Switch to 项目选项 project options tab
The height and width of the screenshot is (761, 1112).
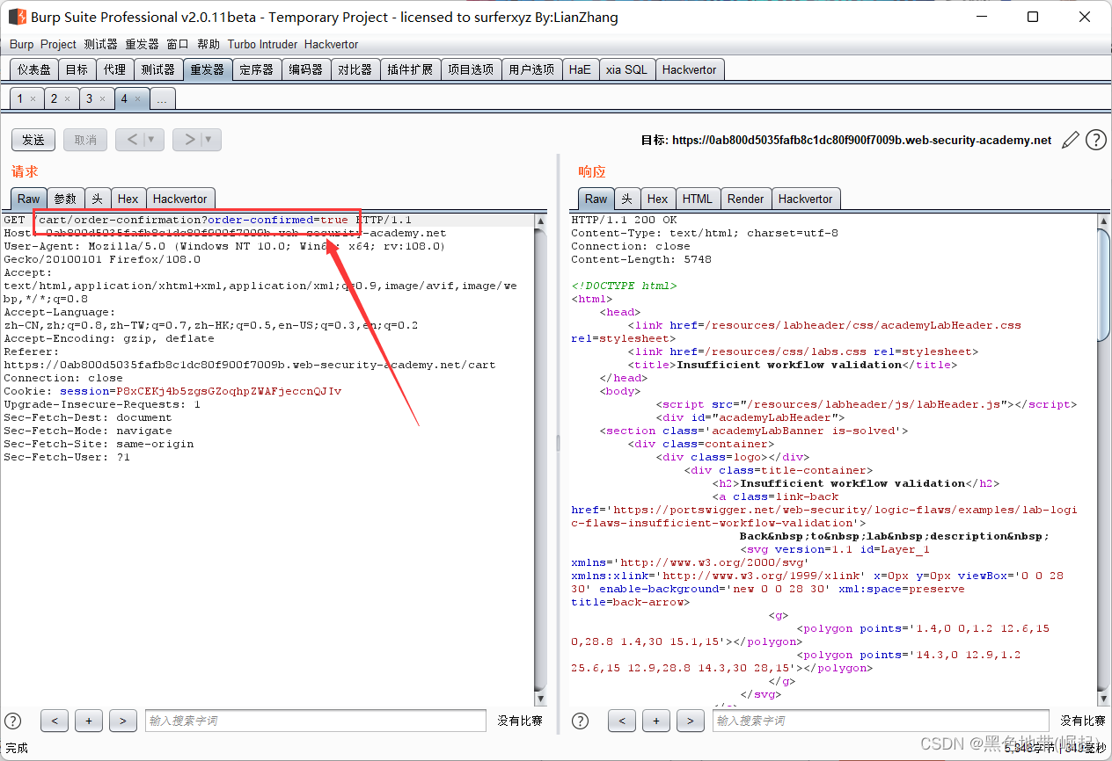click(471, 69)
